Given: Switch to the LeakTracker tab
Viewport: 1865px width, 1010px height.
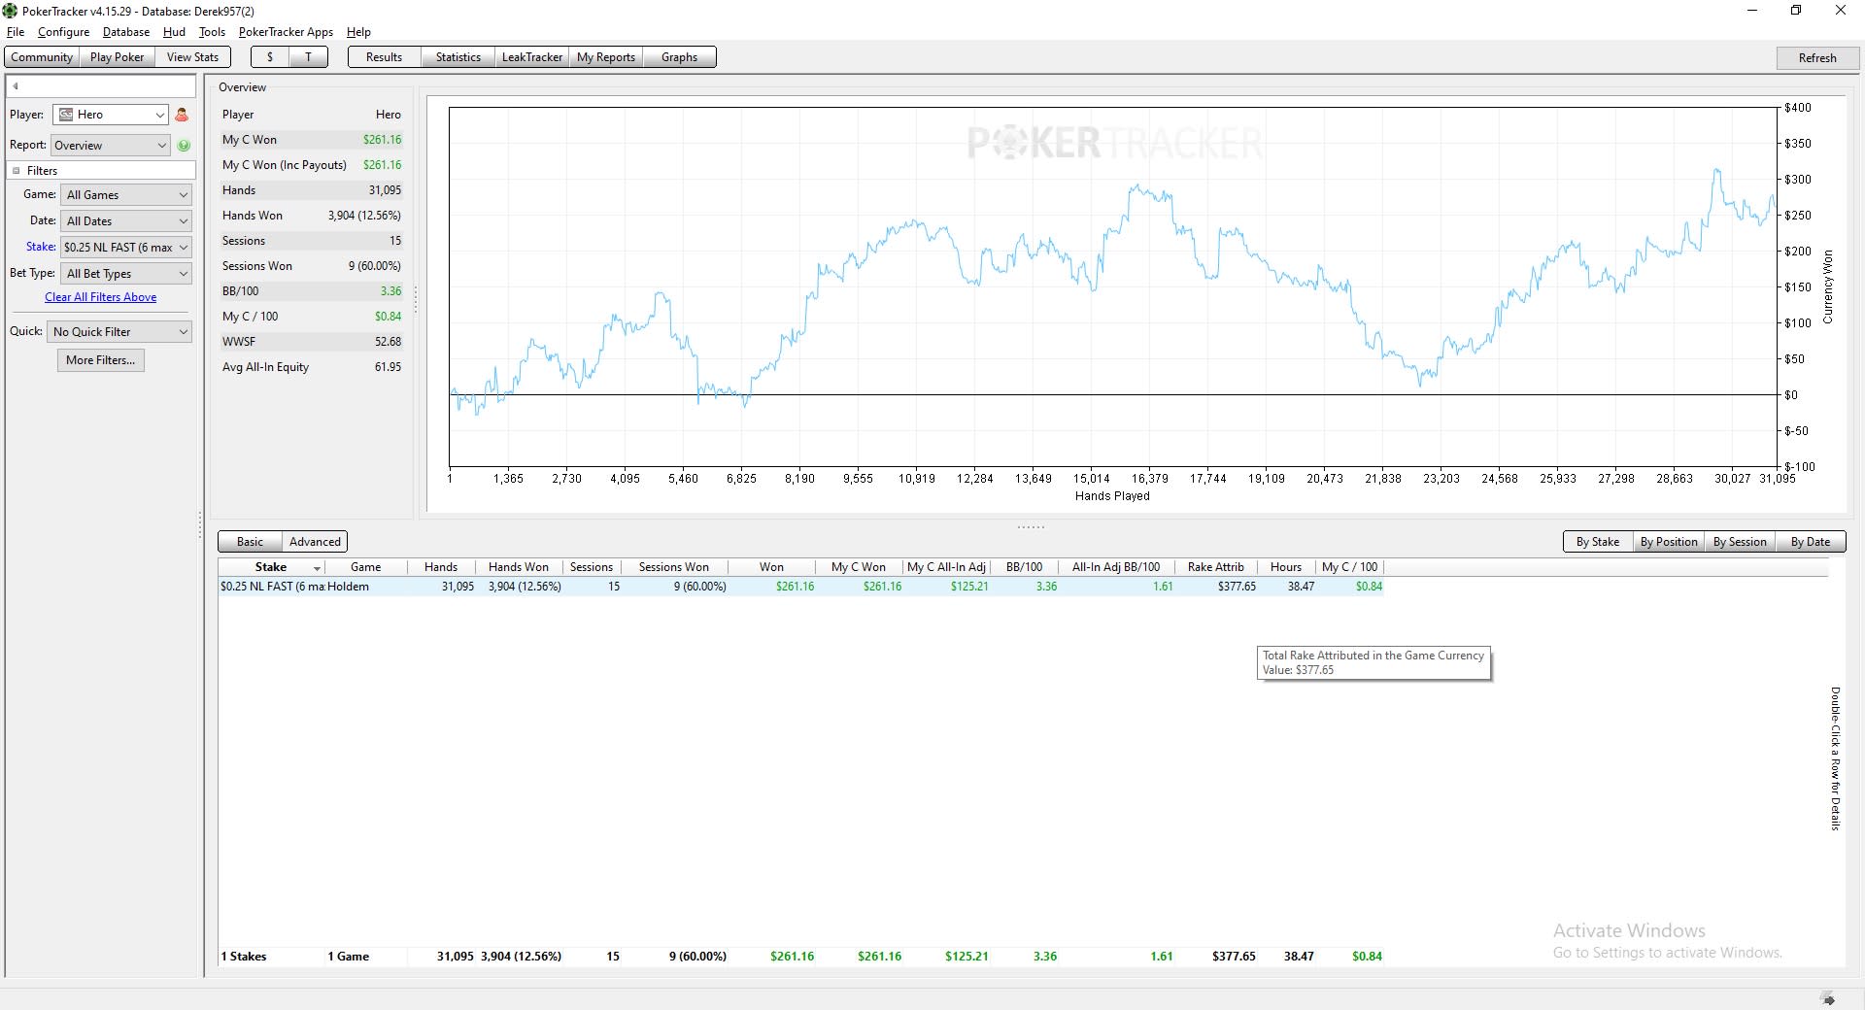Looking at the screenshot, I should coord(531,57).
